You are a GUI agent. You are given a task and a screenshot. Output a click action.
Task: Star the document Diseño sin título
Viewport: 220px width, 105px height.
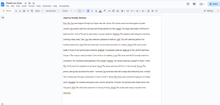[x=26, y=3]
